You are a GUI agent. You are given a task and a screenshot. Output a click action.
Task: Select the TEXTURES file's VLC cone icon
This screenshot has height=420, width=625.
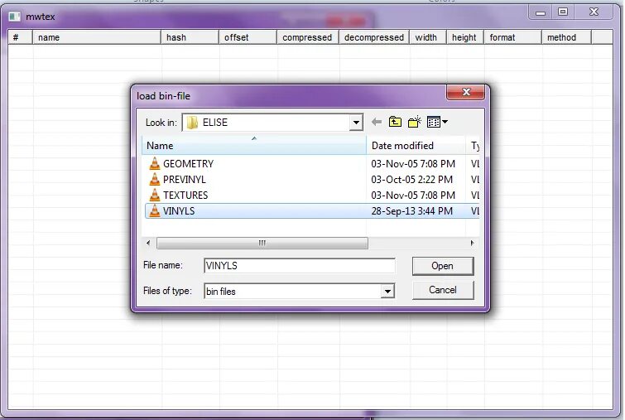tap(155, 195)
